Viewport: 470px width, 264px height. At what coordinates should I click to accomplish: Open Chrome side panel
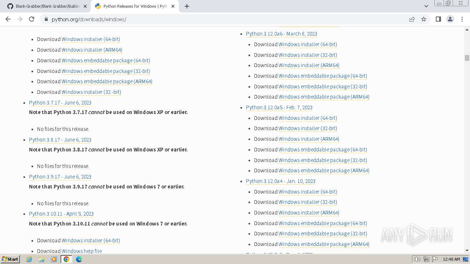coord(438,19)
